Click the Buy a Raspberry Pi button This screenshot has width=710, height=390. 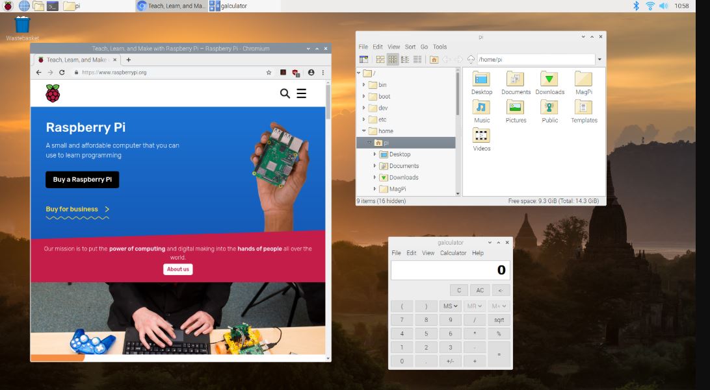tap(82, 179)
